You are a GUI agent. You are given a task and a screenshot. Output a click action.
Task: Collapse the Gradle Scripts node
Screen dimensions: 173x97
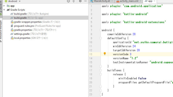(x=4, y=10)
